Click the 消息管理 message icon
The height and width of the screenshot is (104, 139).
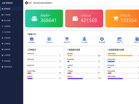click(2, 49)
